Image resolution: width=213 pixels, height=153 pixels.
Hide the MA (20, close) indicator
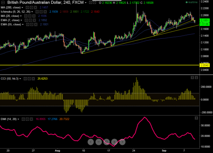tap(26, 16)
